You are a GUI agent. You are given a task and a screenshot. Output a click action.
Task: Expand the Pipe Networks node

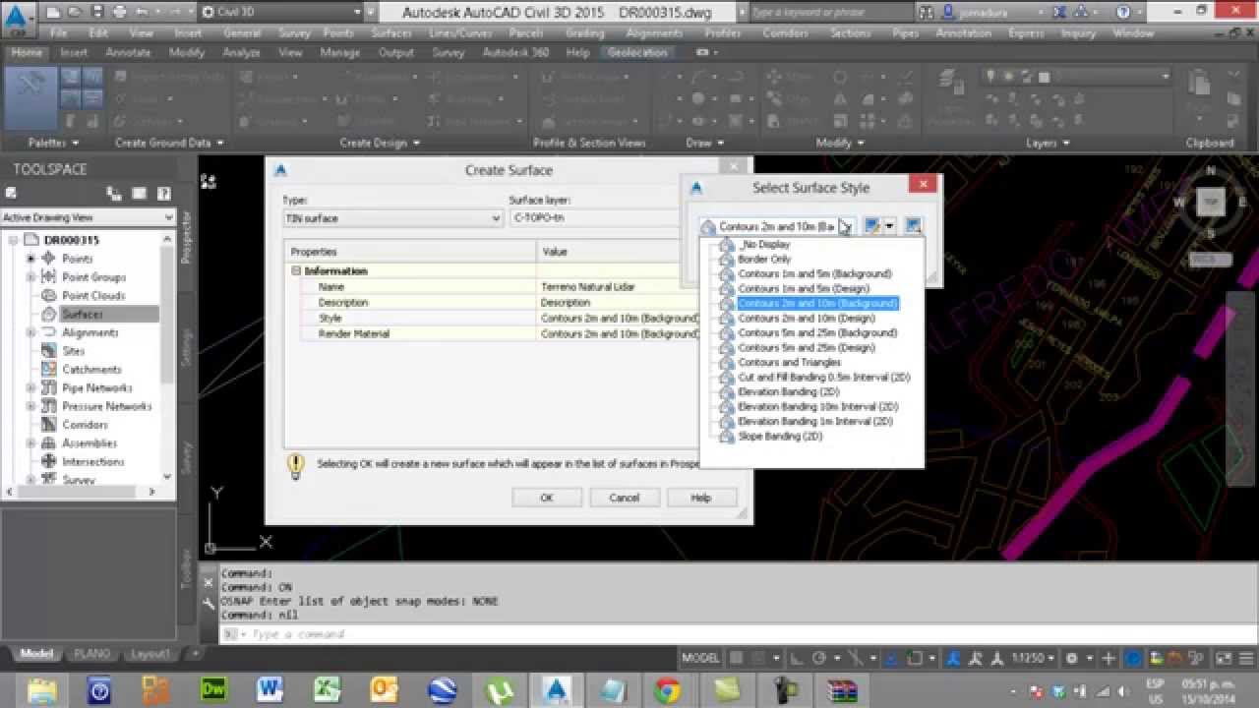(x=30, y=388)
